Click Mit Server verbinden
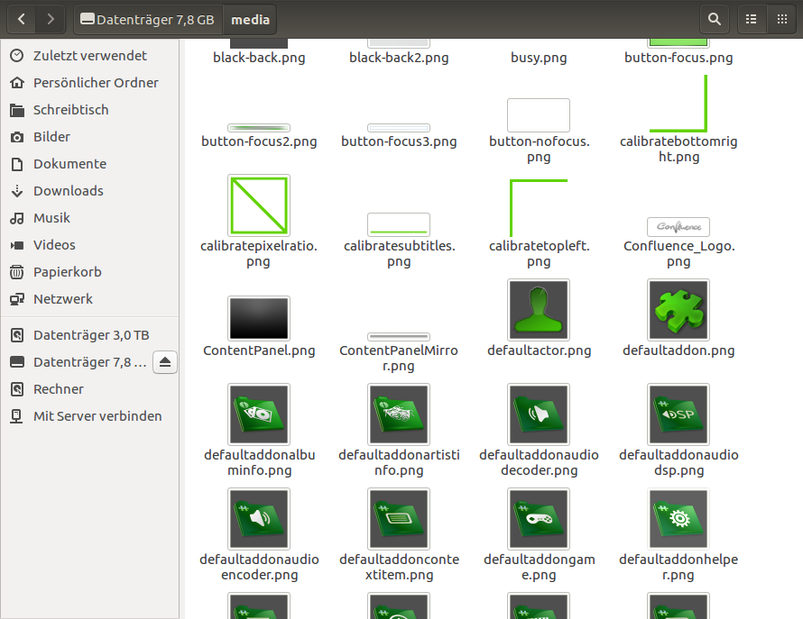This screenshot has width=803, height=619. 89,417
